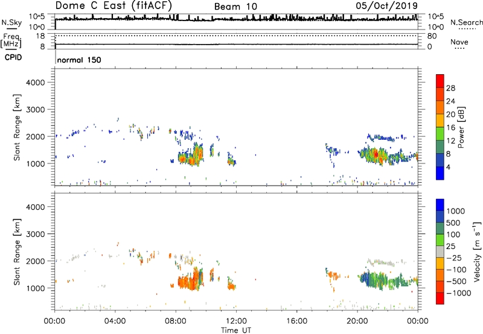This screenshot has height=334, width=483.
Task: Click the right-side "10^0" noise axis label
Action: [x=436, y=27]
